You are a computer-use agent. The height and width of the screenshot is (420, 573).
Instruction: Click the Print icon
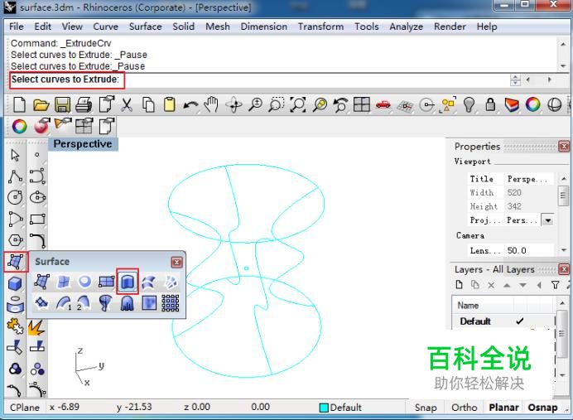click(84, 105)
